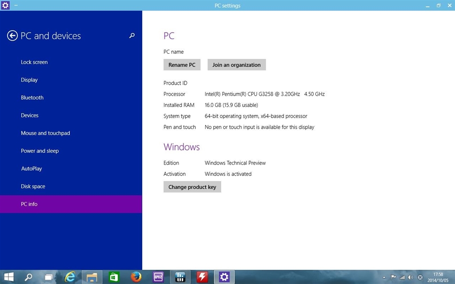Open the PC settings gear app menu icon
The height and width of the screenshot is (284, 455).
(5, 5)
